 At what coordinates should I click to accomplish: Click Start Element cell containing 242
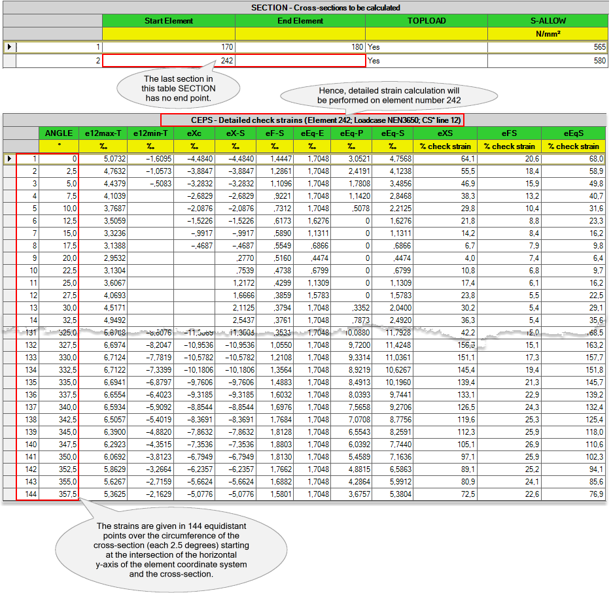coord(168,61)
